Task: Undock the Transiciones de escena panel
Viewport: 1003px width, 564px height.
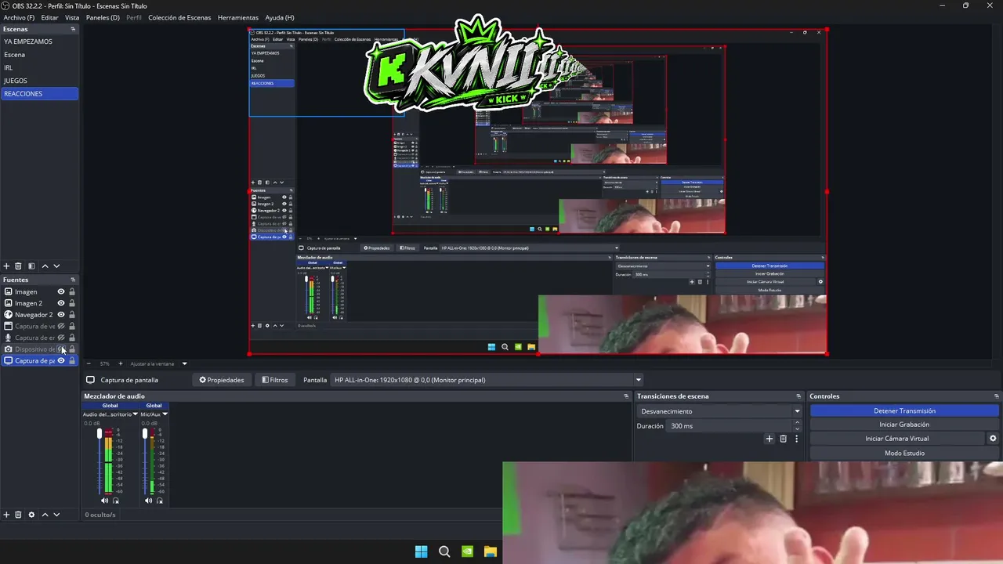Action: [x=798, y=396]
